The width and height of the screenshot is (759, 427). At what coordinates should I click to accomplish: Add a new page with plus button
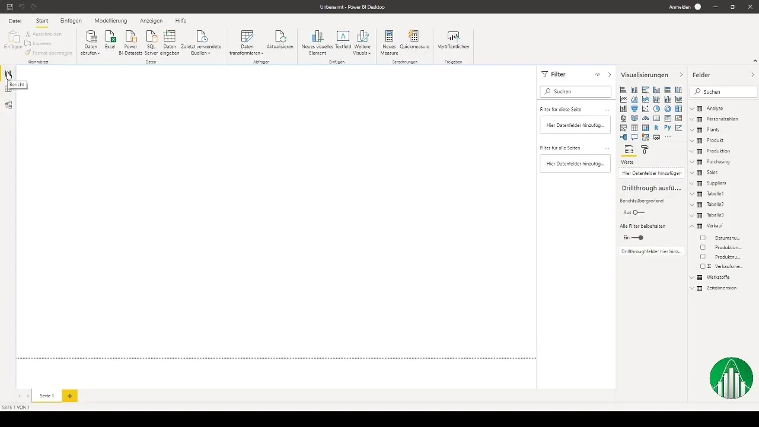(69, 396)
